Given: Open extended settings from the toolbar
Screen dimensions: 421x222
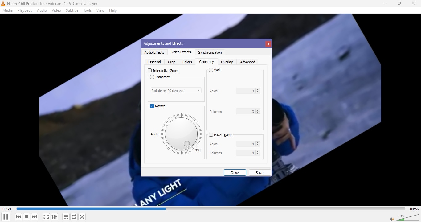Looking at the screenshot, I should (x=55, y=217).
